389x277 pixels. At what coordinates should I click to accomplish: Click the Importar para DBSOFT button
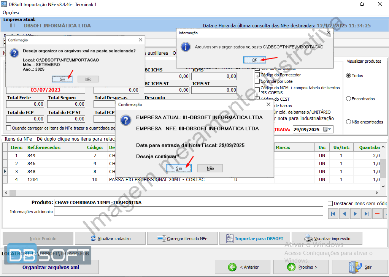(254, 239)
